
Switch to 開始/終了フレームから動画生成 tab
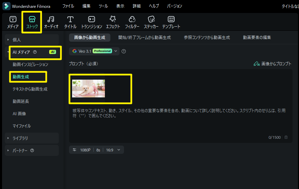[145, 38]
